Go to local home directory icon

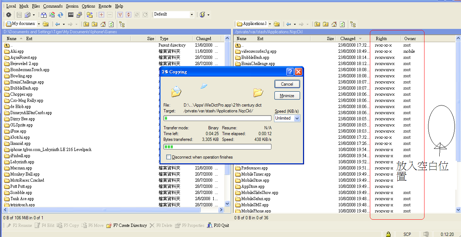103,24
